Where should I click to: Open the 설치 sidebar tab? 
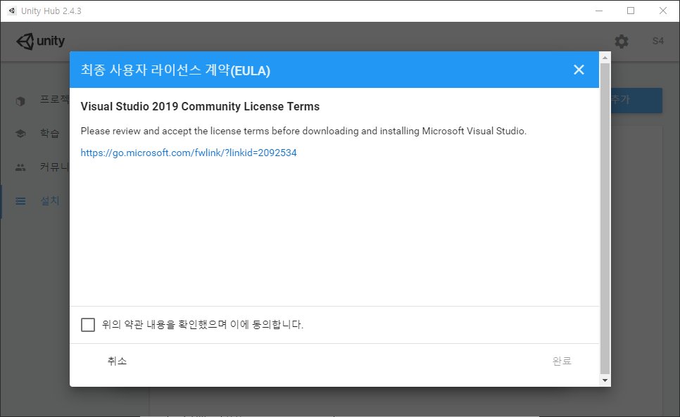coord(49,201)
